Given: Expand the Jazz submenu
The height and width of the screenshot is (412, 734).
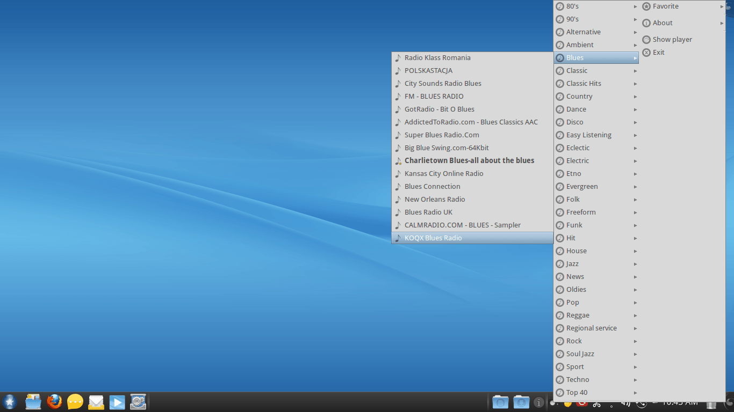Looking at the screenshot, I should coord(636,263).
